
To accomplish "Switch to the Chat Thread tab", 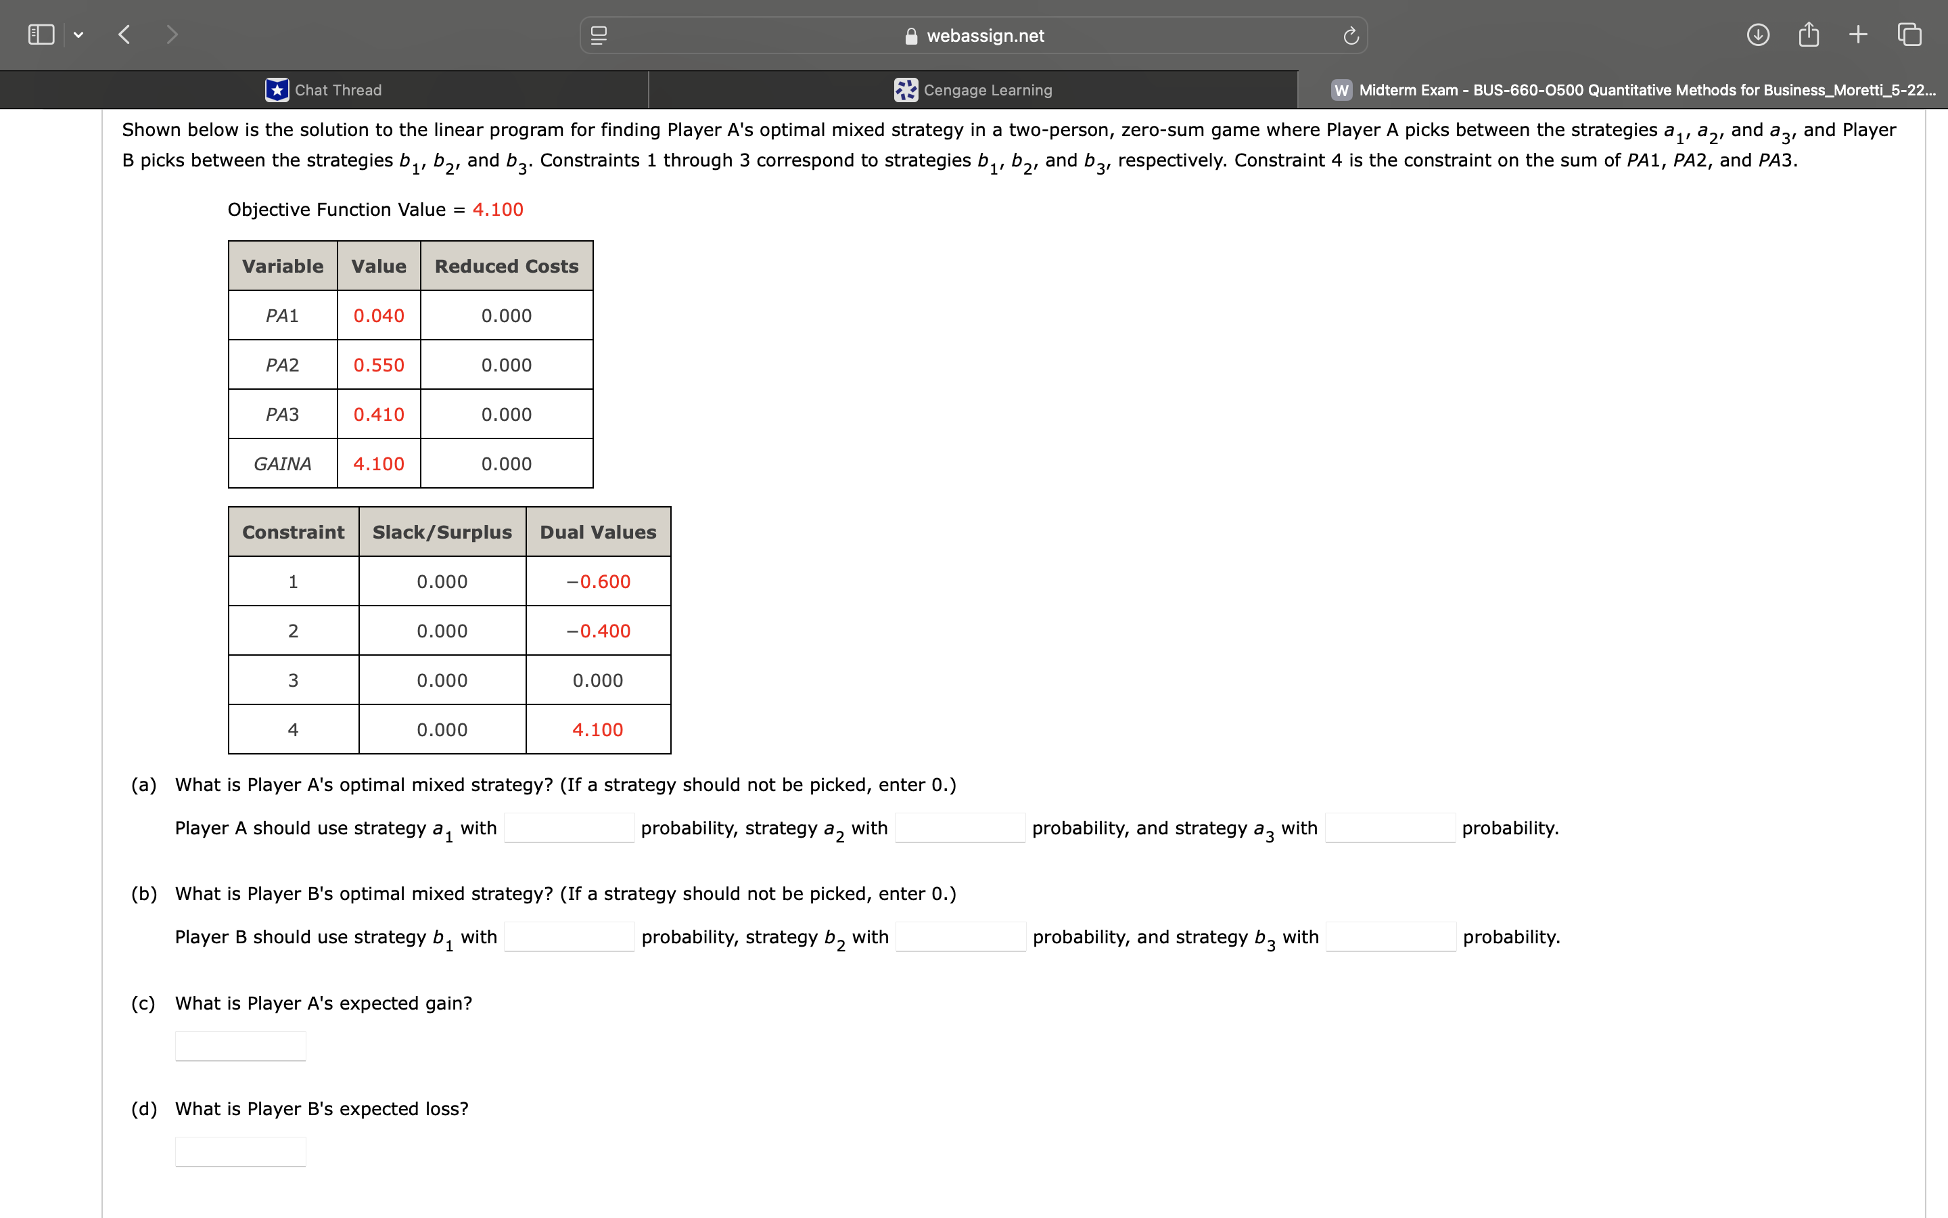I will [338, 89].
